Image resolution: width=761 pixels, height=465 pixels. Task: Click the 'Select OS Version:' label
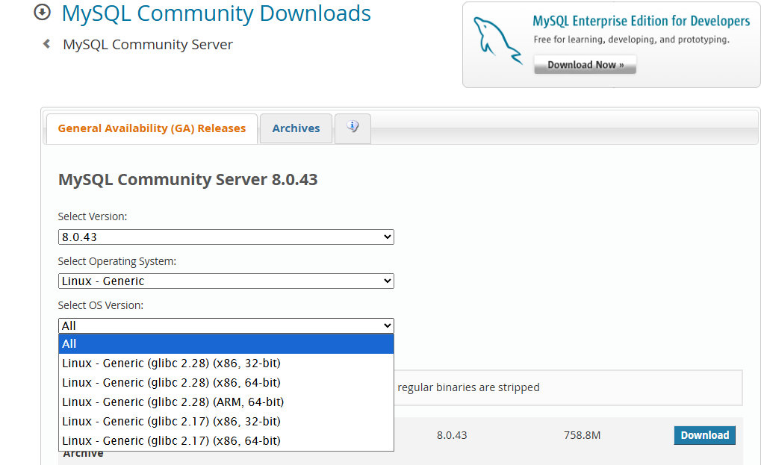click(x=101, y=305)
